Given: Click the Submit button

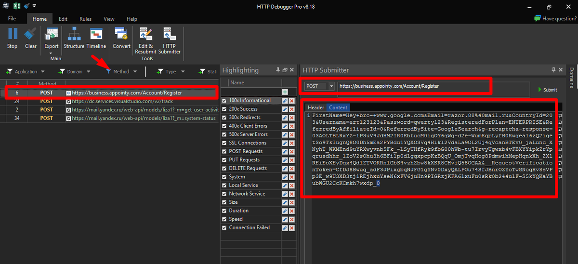Looking at the screenshot, I should tap(547, 90).
